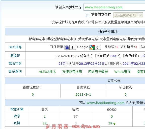The image size is (145, 129).
Task: Click the Baidu 反链 count 82
Action: point(45,123)
